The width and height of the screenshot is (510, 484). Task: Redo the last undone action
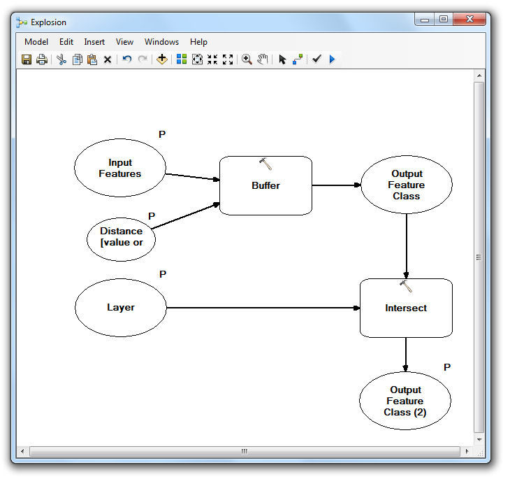click(x=143, y=59)
